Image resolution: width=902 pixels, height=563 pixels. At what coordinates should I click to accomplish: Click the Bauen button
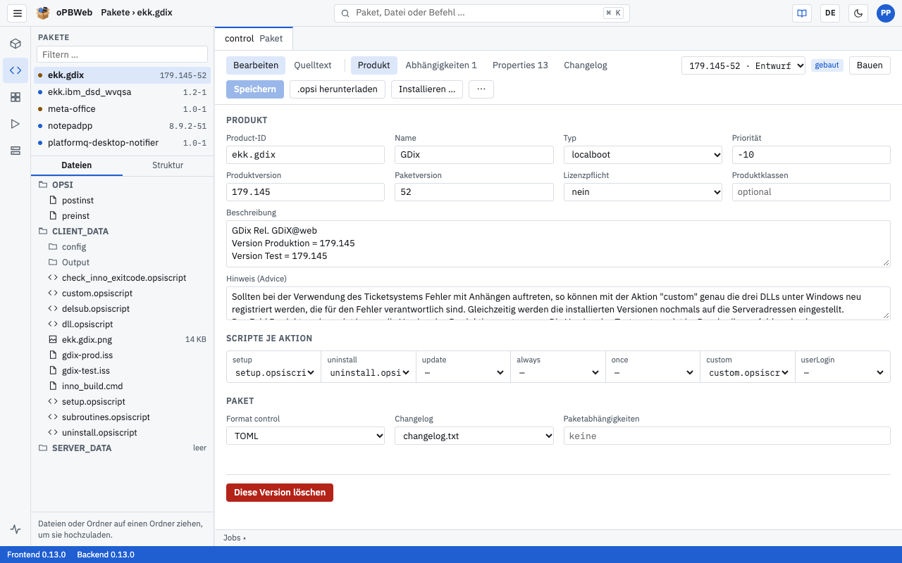click(x=870, y=65)
